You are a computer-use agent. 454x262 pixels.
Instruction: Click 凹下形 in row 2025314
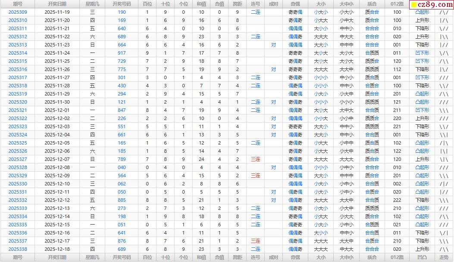[x=423, y=53]
